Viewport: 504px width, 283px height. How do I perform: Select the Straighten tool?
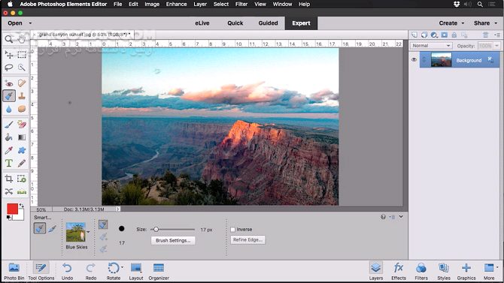(x=22, y=191)
